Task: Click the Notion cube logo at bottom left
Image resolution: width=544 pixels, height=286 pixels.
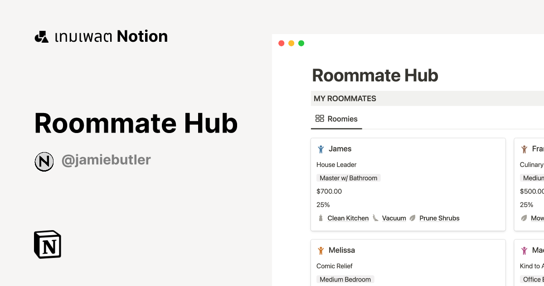Action: 47,244
